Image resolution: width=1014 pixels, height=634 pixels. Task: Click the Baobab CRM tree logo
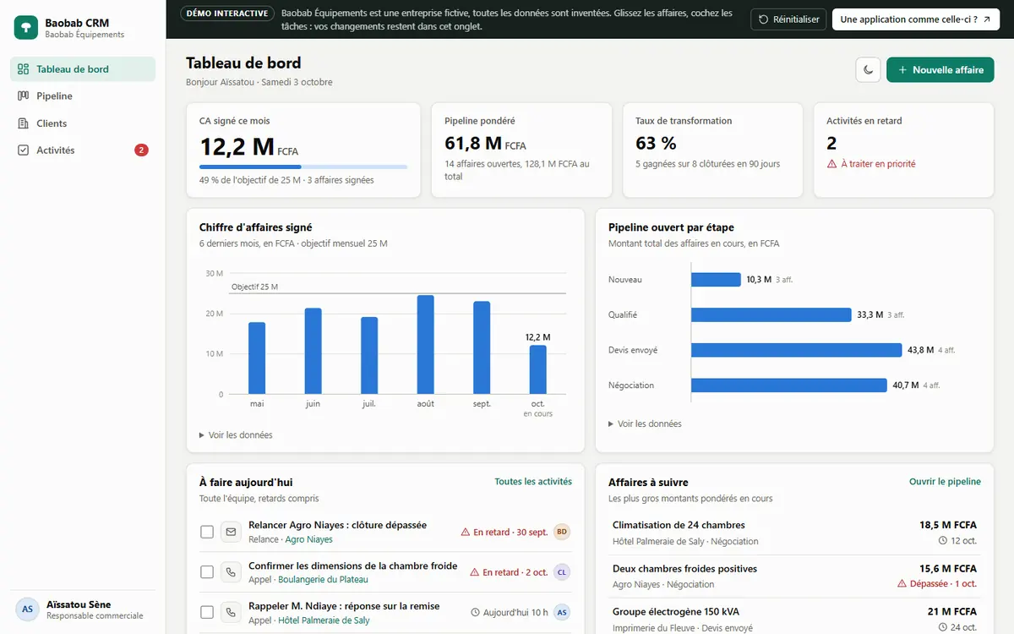click(26, 28)
